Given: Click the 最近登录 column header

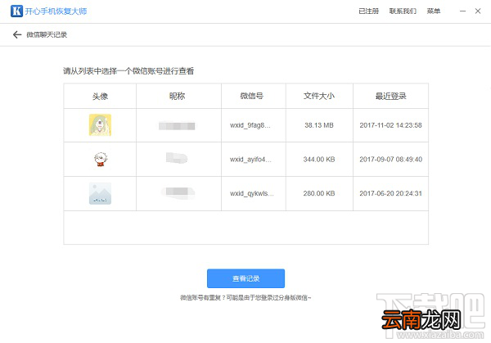Looking at the screenshot, I should (391, 96).
